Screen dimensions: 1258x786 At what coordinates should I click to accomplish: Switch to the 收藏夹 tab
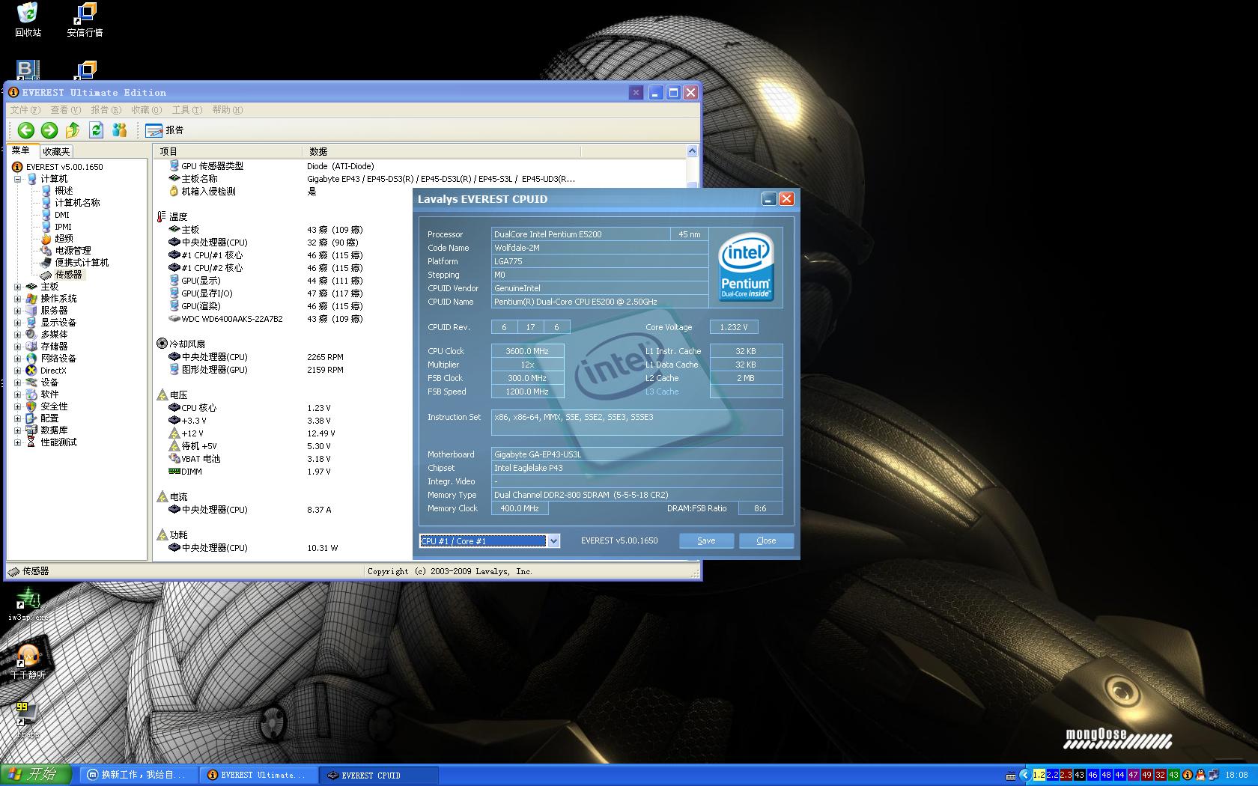click(56, 151)
